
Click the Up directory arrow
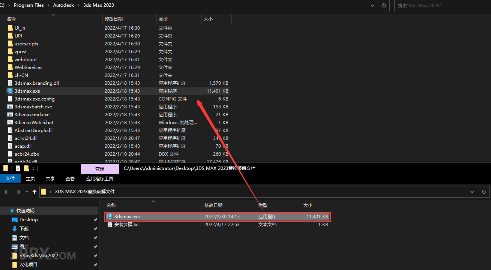tap(35, 192)
